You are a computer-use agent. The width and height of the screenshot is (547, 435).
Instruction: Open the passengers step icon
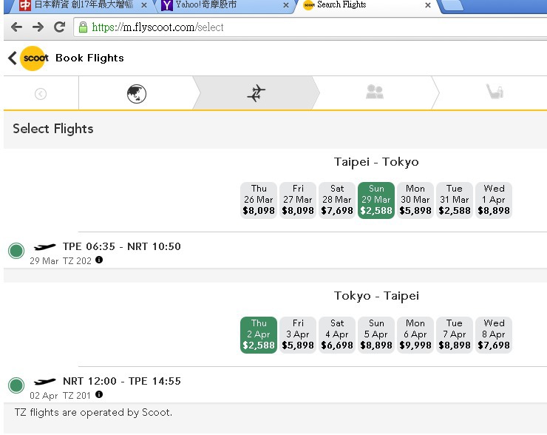click(375, 92)
